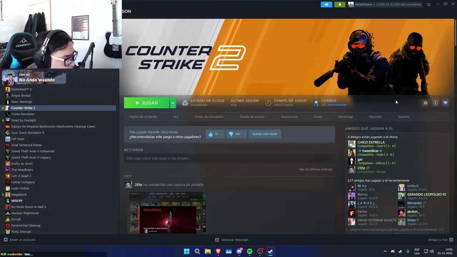Viewport: 457px width, 257px height.
Task: Open Tienda de puntos tab
Action: [x=252, y=117]
